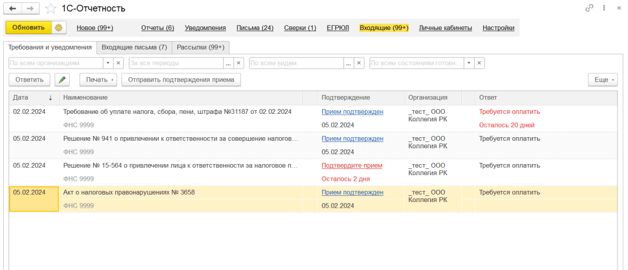Add page to favorites with star icon
Screen dimensions: 628x270
pyautogui.click(x=51, y=9)
